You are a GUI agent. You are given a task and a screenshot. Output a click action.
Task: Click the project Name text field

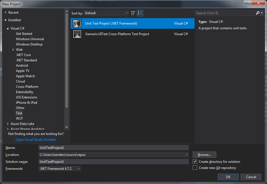tap(114, 148)
